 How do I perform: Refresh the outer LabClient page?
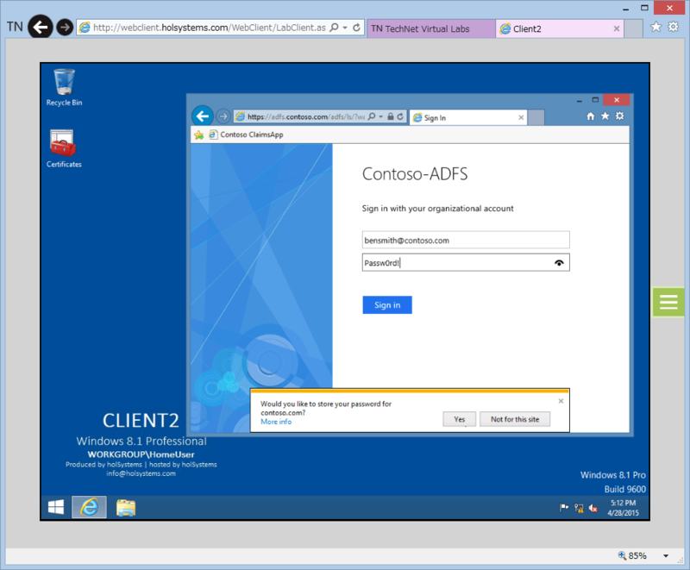pyautogui.click(x=356, y=28)
